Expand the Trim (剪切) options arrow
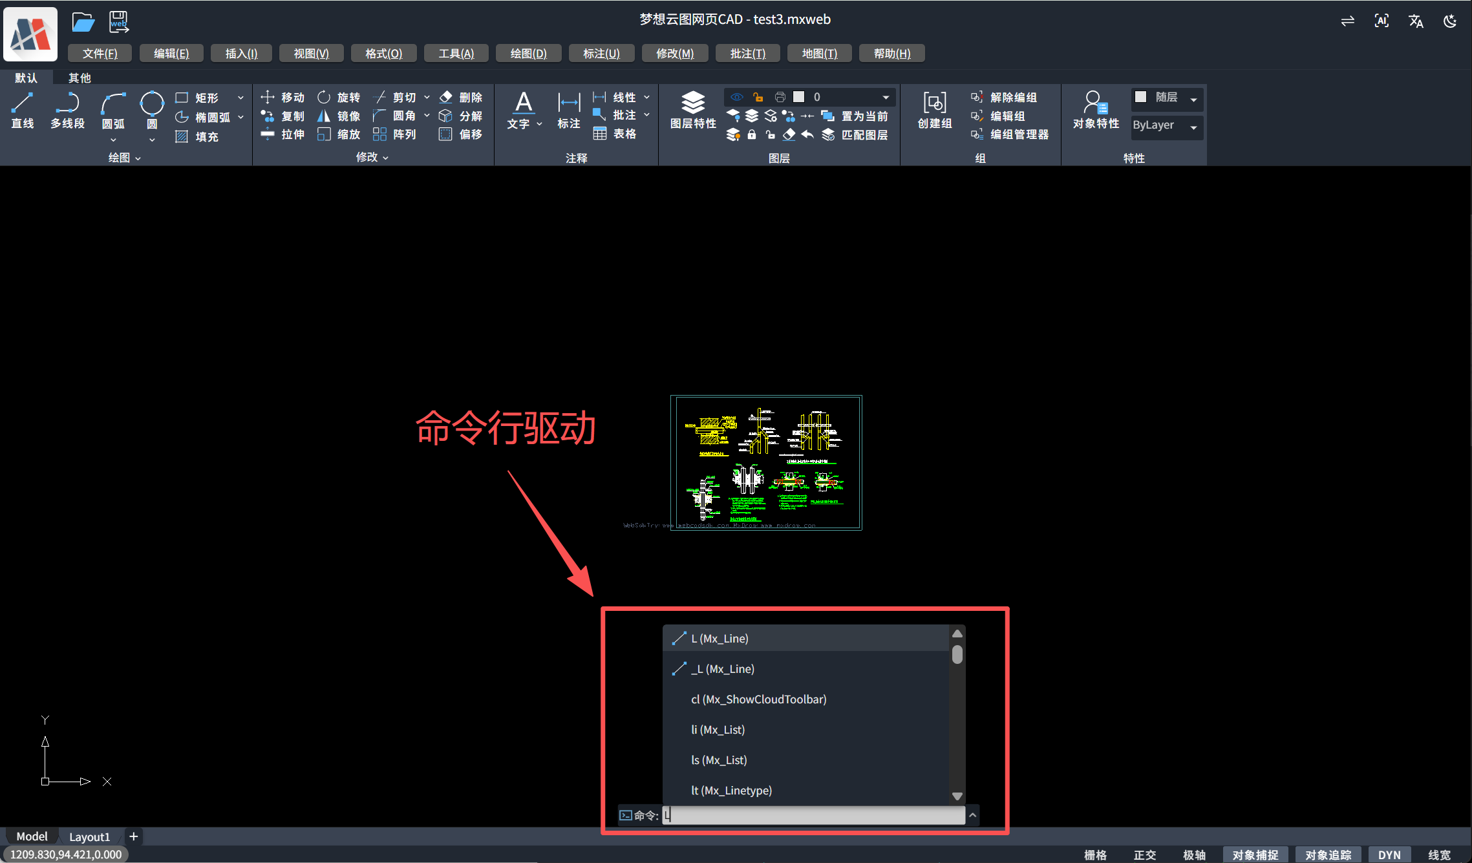The height and width of the screenshot is (863, 1472). (427, 97)
